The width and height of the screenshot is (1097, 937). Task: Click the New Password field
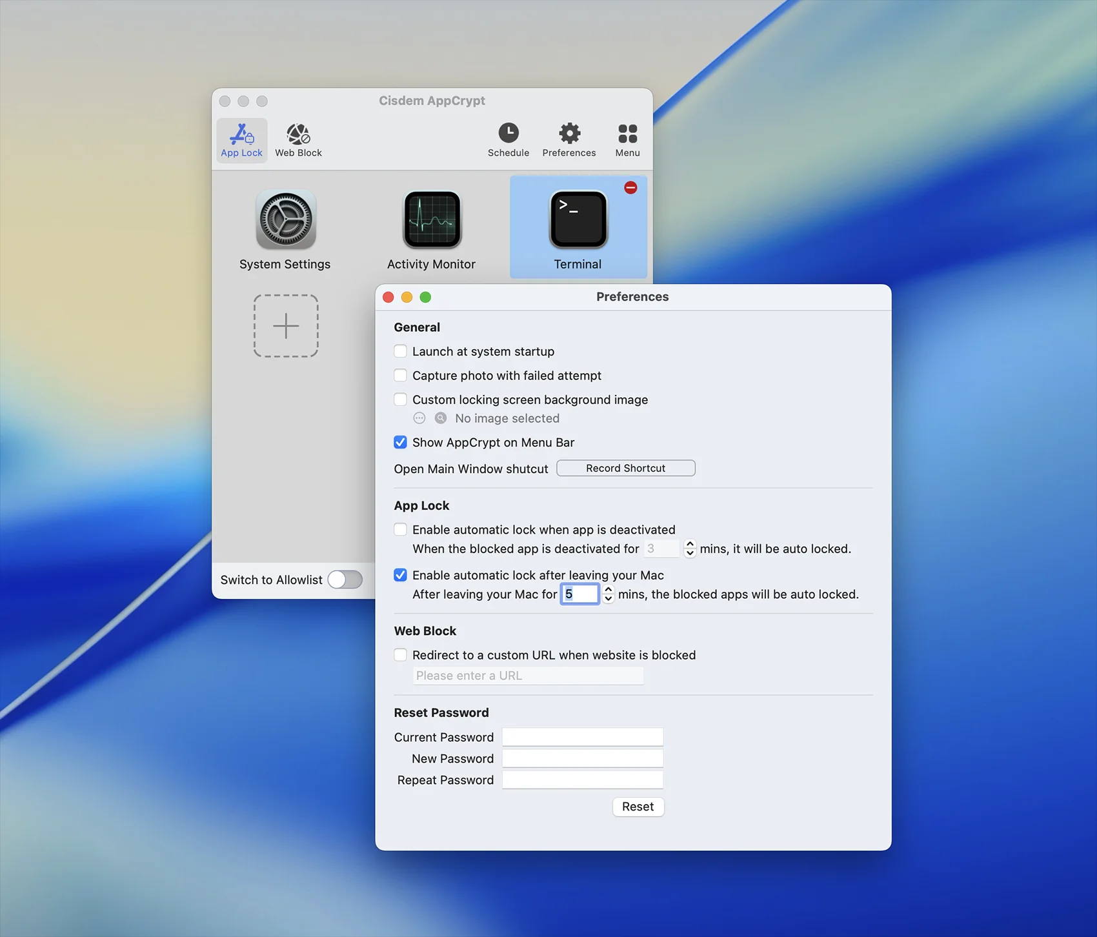point(583,758)
